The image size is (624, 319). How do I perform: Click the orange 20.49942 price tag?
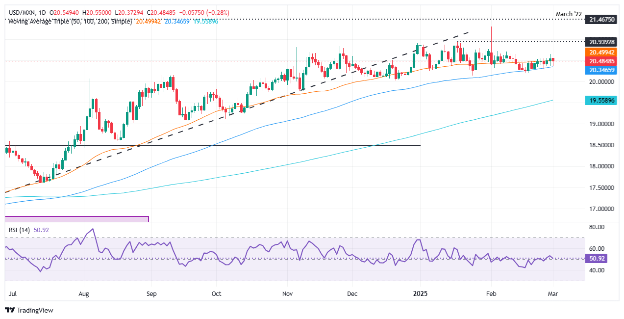[602, 53]
